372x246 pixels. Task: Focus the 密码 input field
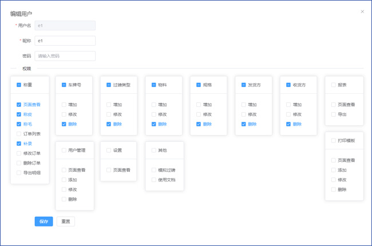point(65,56)
